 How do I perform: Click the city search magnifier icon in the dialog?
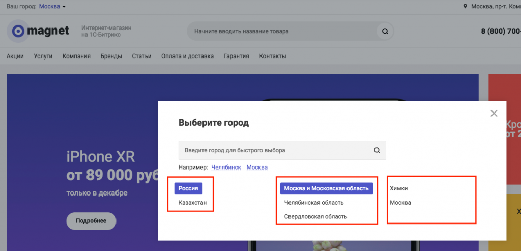377,150
